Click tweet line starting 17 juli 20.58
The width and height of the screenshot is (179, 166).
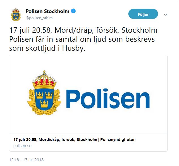point(83,30)
